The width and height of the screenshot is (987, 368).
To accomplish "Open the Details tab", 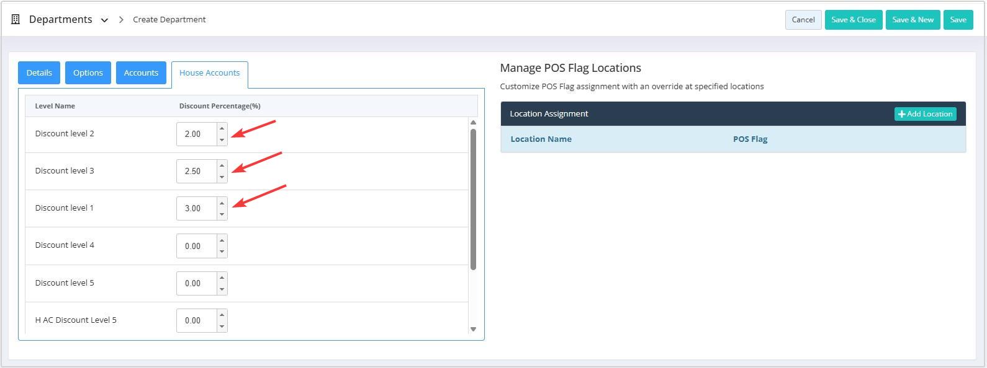I will (39, 72).
